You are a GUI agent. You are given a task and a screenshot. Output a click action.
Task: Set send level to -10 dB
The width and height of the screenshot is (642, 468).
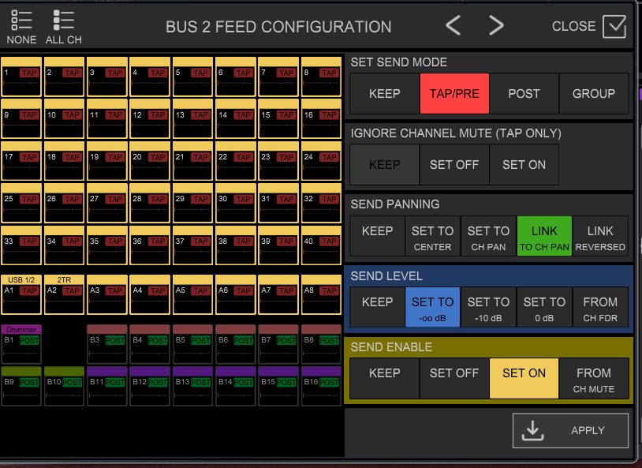[x=488, y=307]
